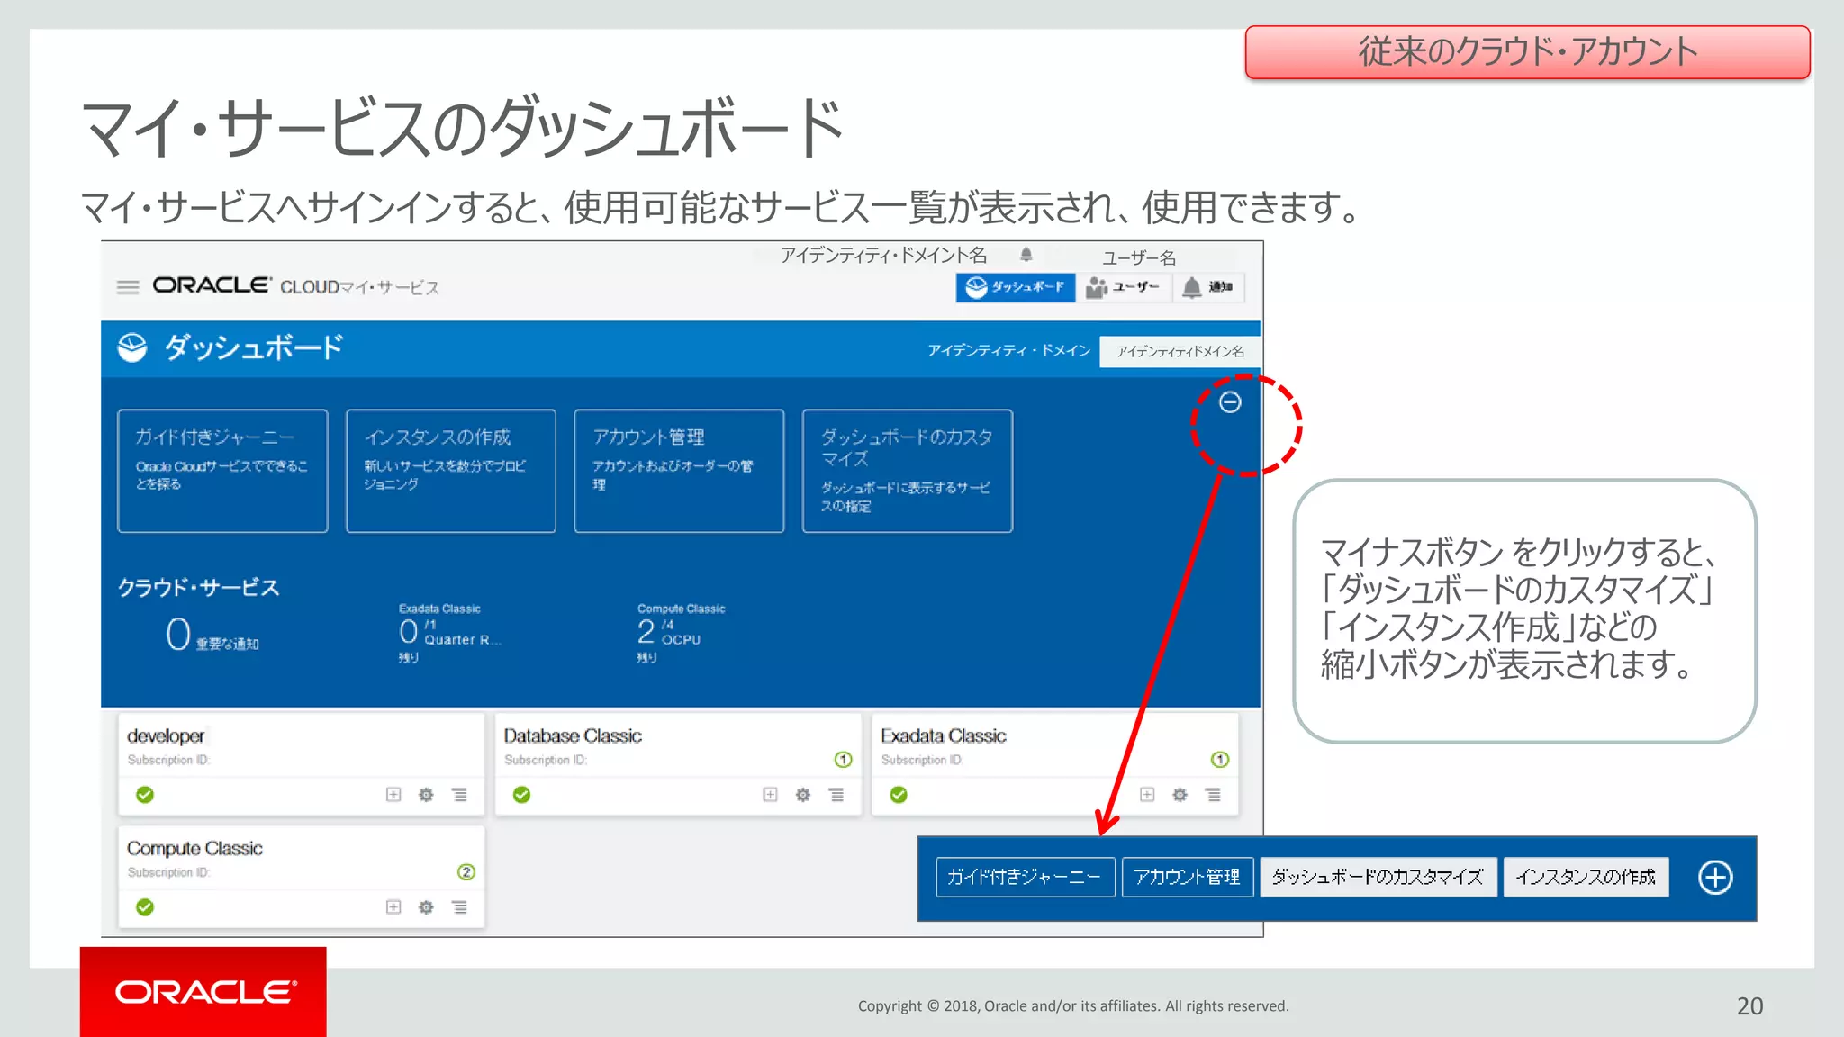This screenshot has width=1844, height=1037.
Task: Open the hamburger navigation menu
Action: [x=128, y=287]
